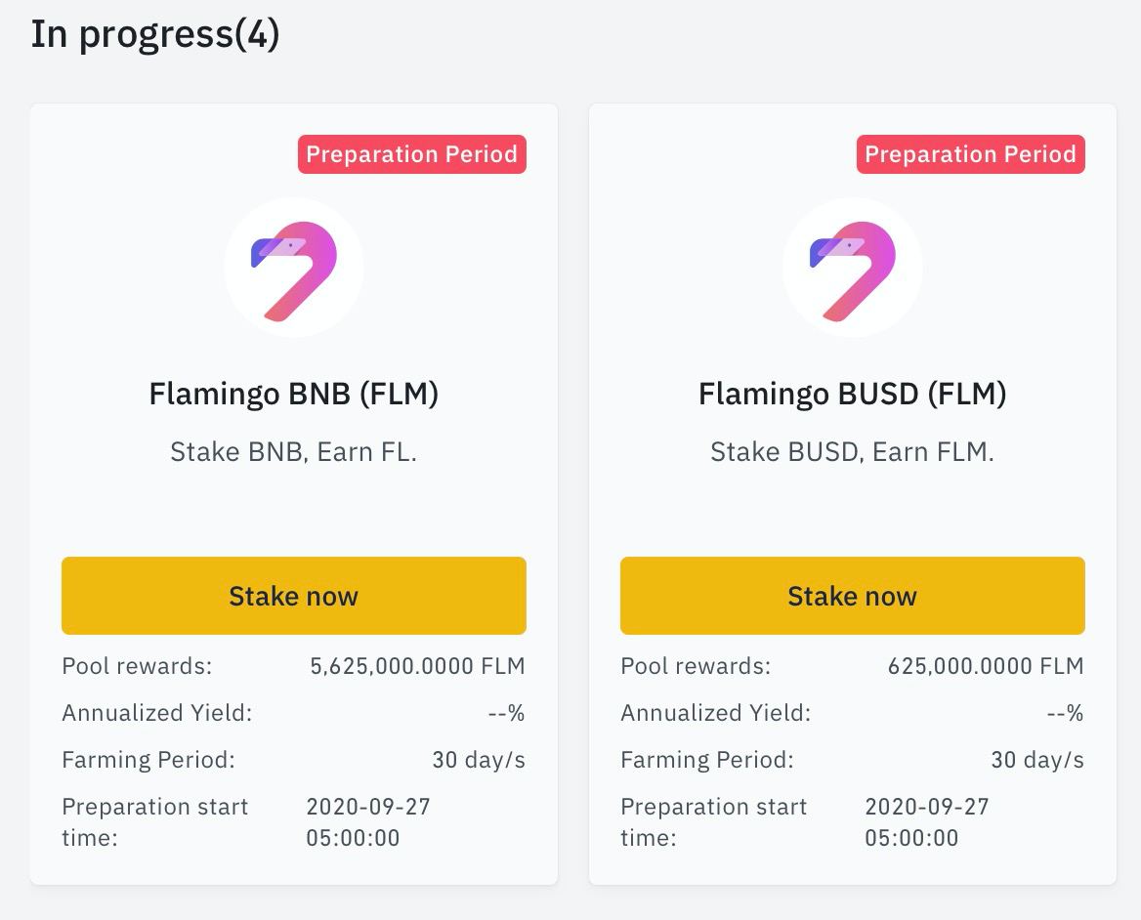1141x920 pixels.
Task: Click Stake BUSD, Earn FLM. description
Action: tap(852, 452)
